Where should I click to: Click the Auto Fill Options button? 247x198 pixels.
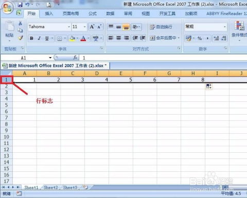[x=209, y=86]
